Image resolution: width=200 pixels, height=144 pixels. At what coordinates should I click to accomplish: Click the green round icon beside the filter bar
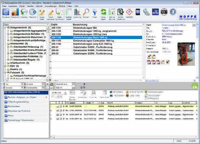point(195,86)
